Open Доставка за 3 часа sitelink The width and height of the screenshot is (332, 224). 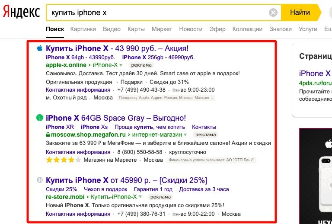[204, 189]
